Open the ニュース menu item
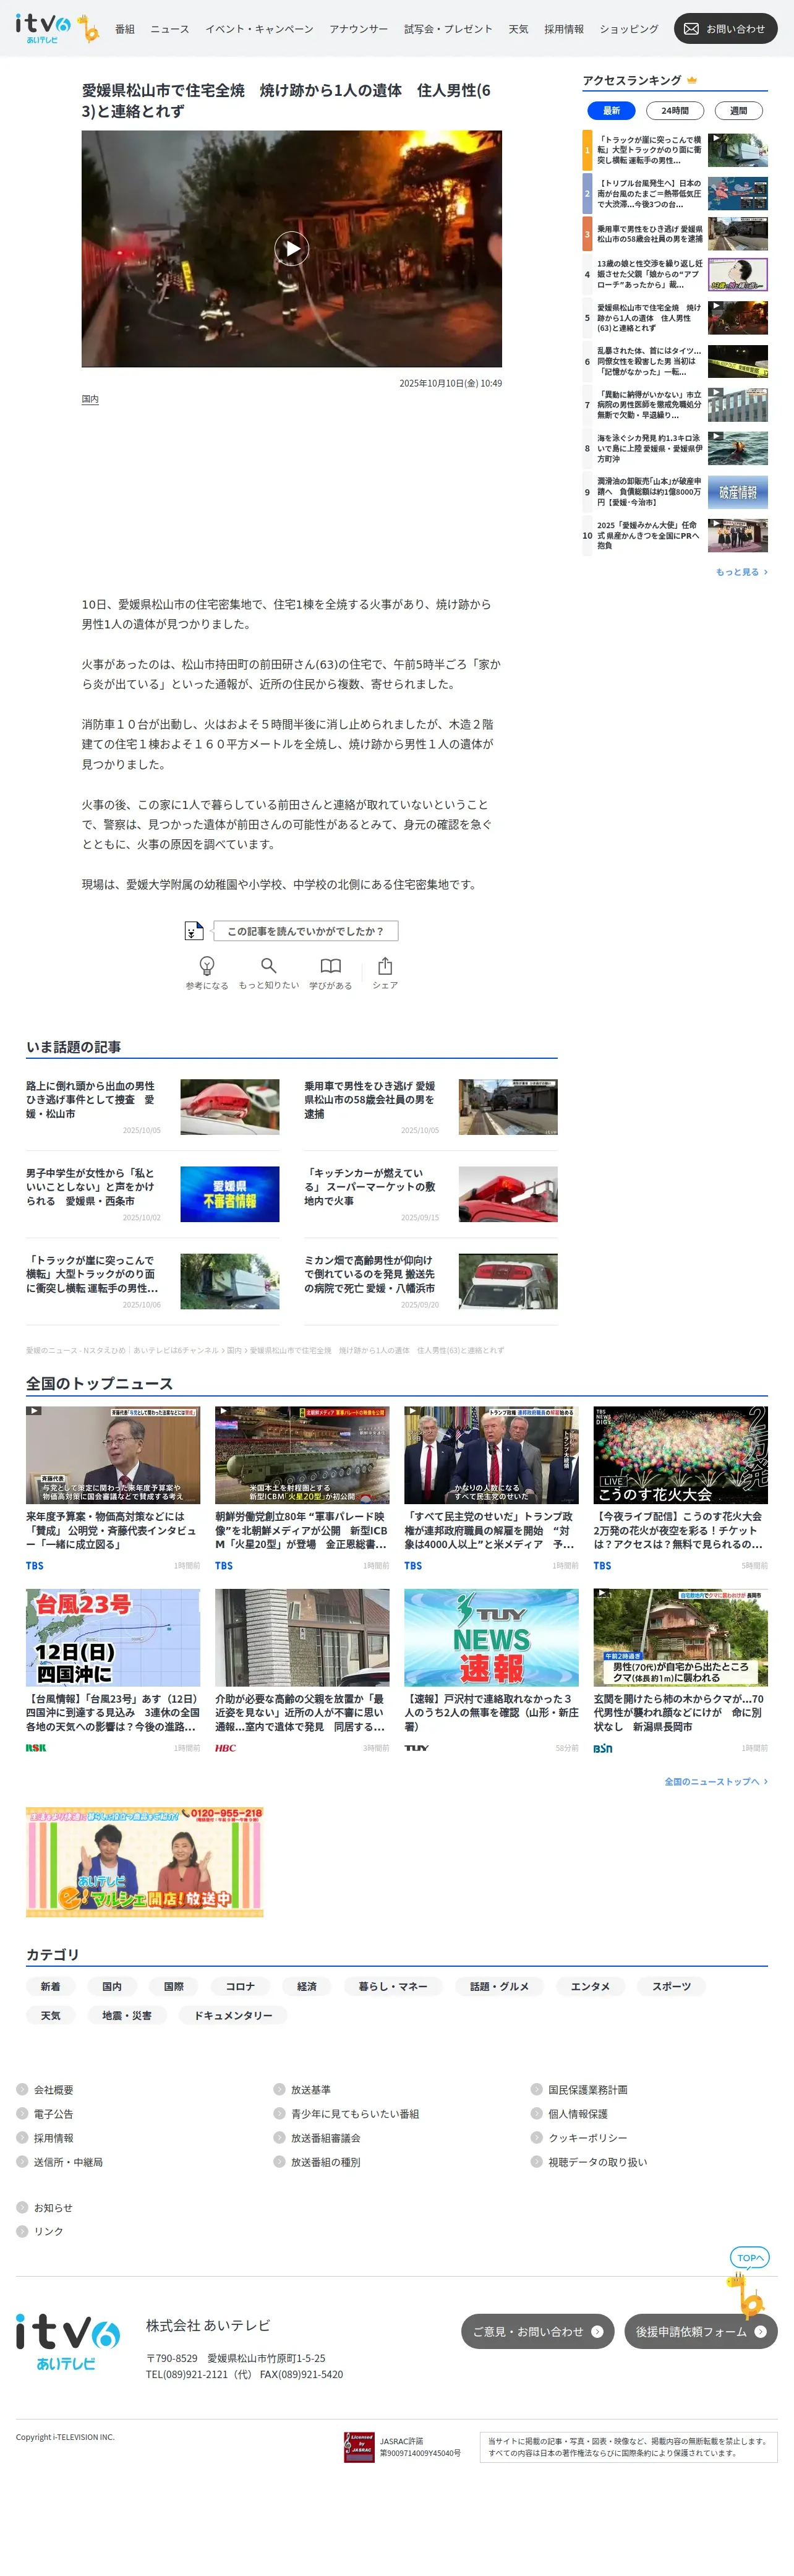The height and width of the screenshot is (2576, 794). click(x=170, y=29)
